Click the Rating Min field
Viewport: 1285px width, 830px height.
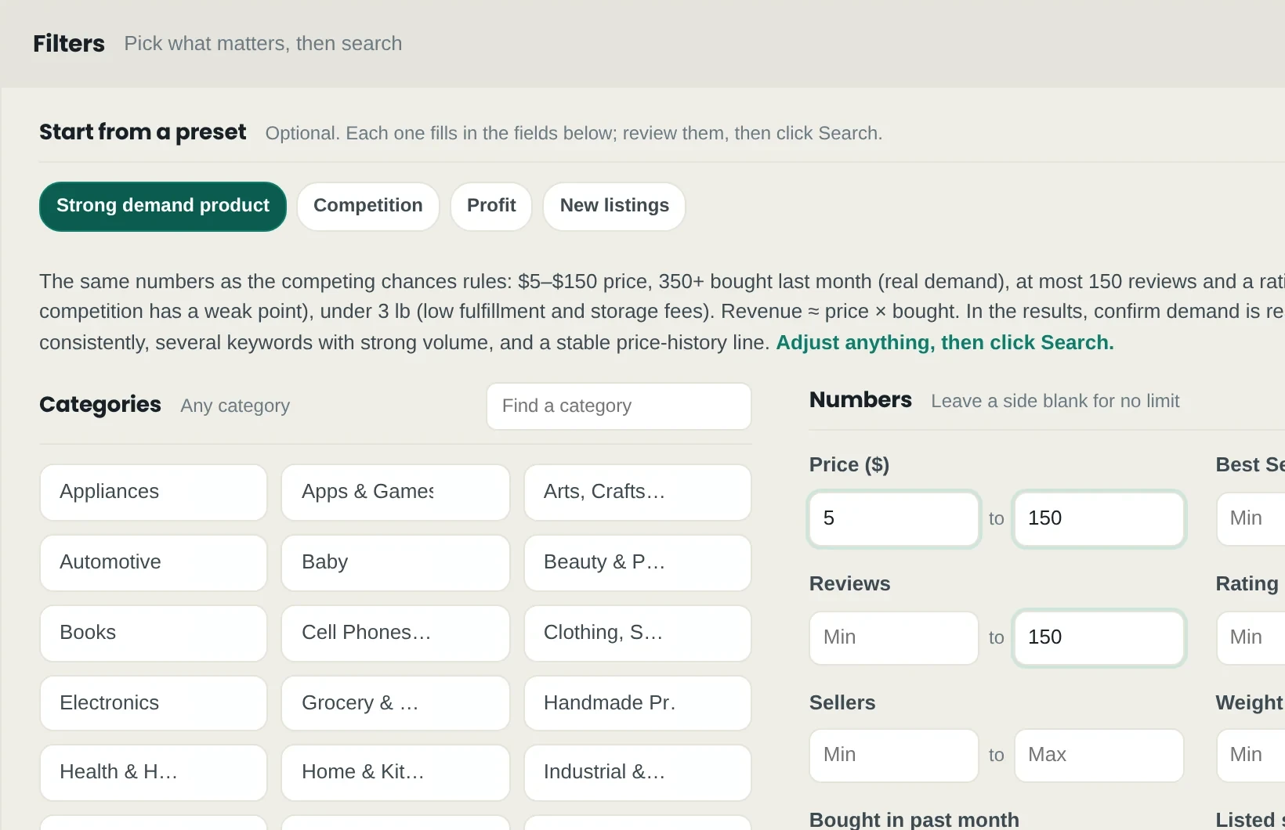point(1251,638)
